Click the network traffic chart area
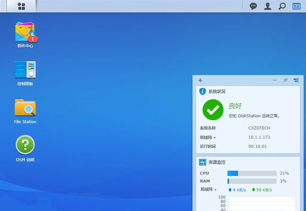 pyautogui.click(x=262, y=204)
